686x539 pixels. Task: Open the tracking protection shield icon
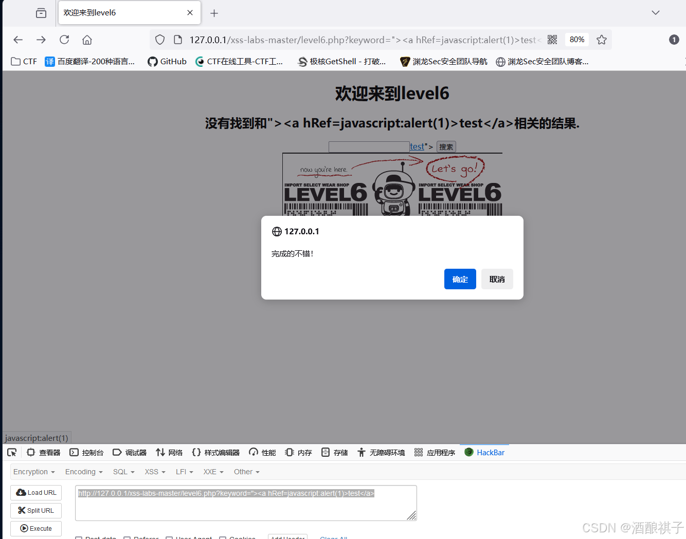tap(160, 40)
